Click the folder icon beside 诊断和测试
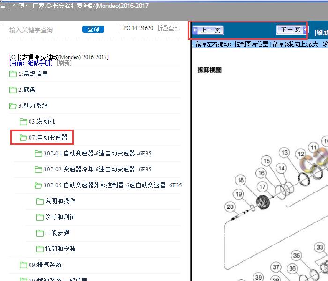The width and height of the screenshot is (328, 281). (x=40, y=217)
